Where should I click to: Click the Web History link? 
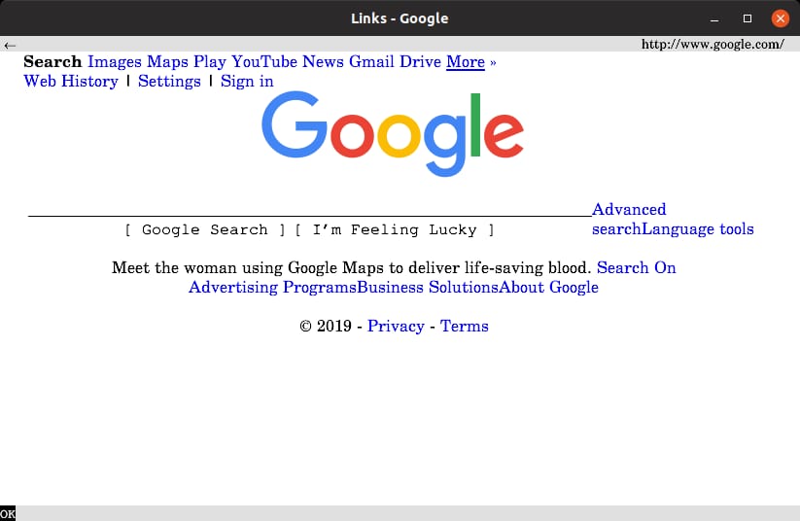click(x=71, y=82)
